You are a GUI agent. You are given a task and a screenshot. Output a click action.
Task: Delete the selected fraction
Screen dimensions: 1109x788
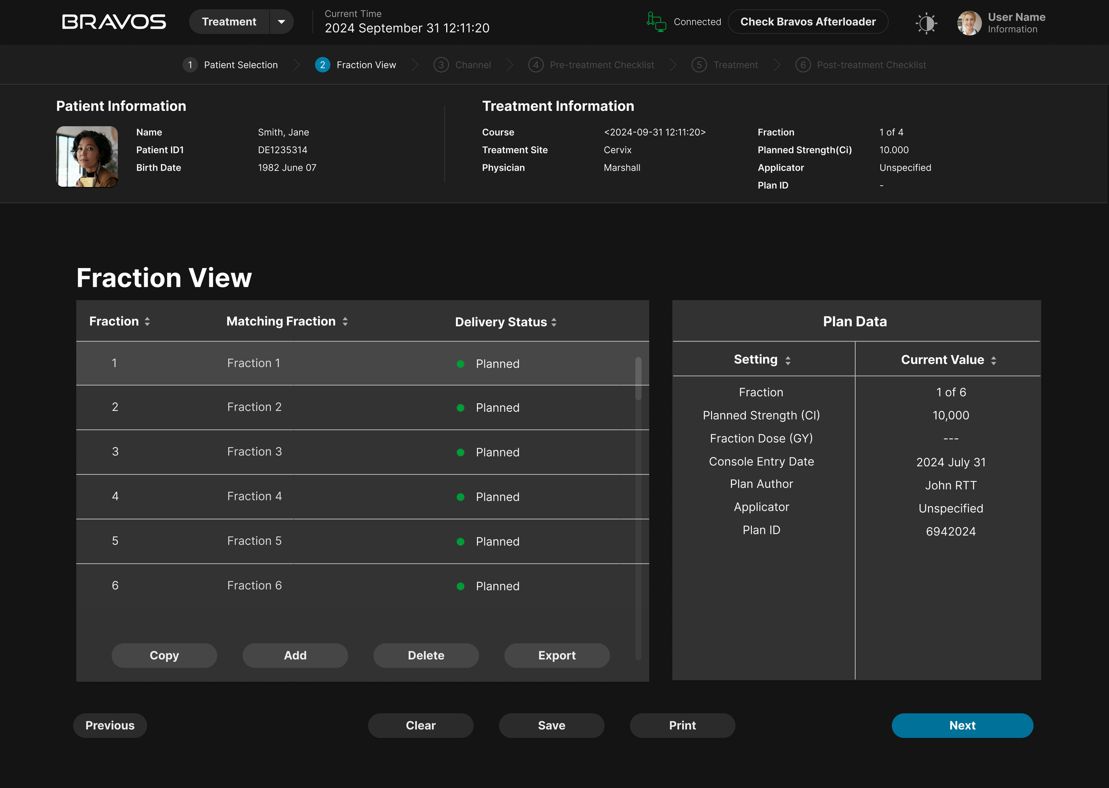point(426,655)
